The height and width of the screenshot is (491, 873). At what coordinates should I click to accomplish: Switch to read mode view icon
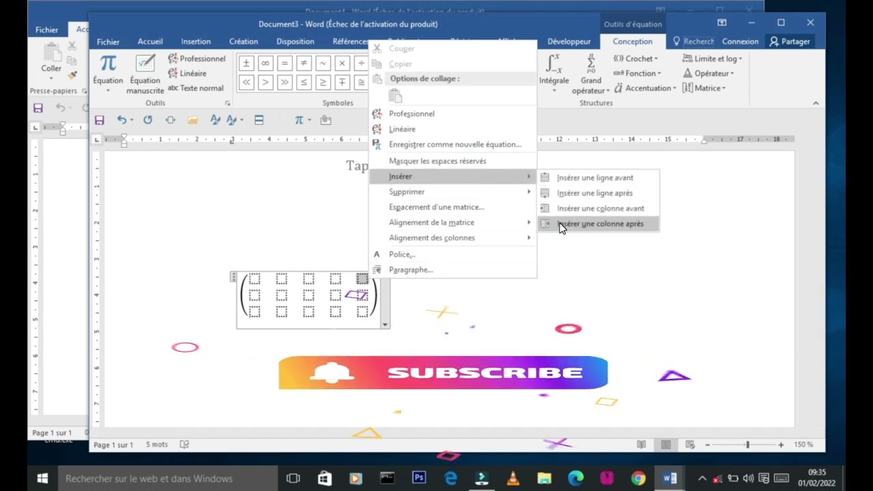[x=641, y=445]
